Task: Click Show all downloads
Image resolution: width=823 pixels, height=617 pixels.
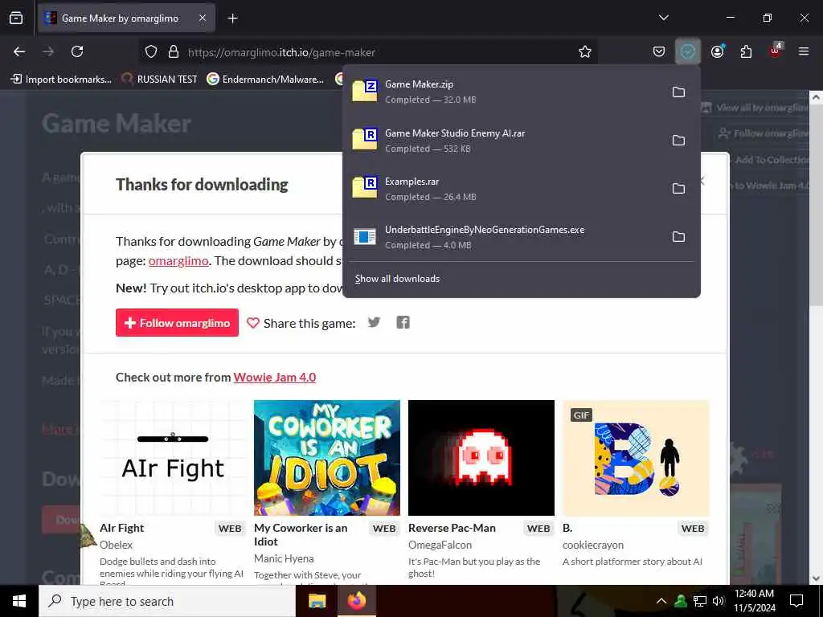Action: point(397,279)
